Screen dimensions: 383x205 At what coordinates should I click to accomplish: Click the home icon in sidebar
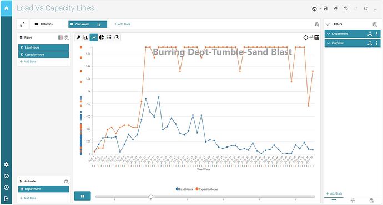[6, 8]
